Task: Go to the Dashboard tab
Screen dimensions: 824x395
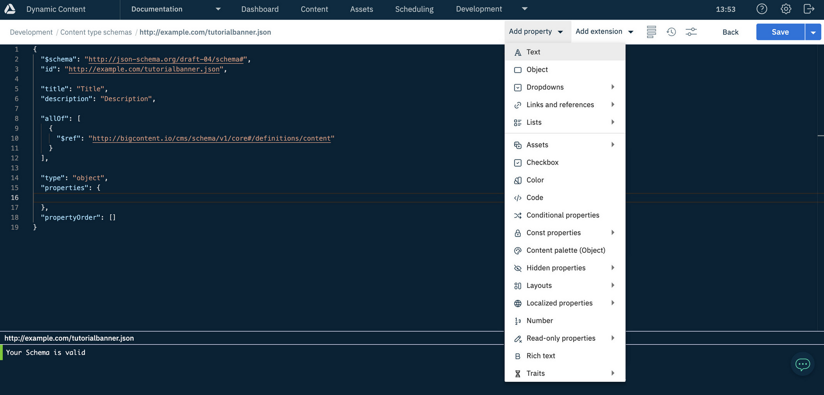Action: click(260, 9)
